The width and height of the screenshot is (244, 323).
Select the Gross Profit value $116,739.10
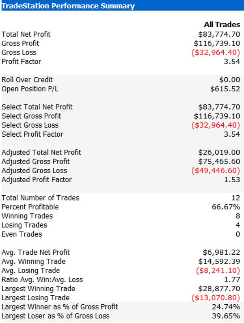[x=217, y=43]
